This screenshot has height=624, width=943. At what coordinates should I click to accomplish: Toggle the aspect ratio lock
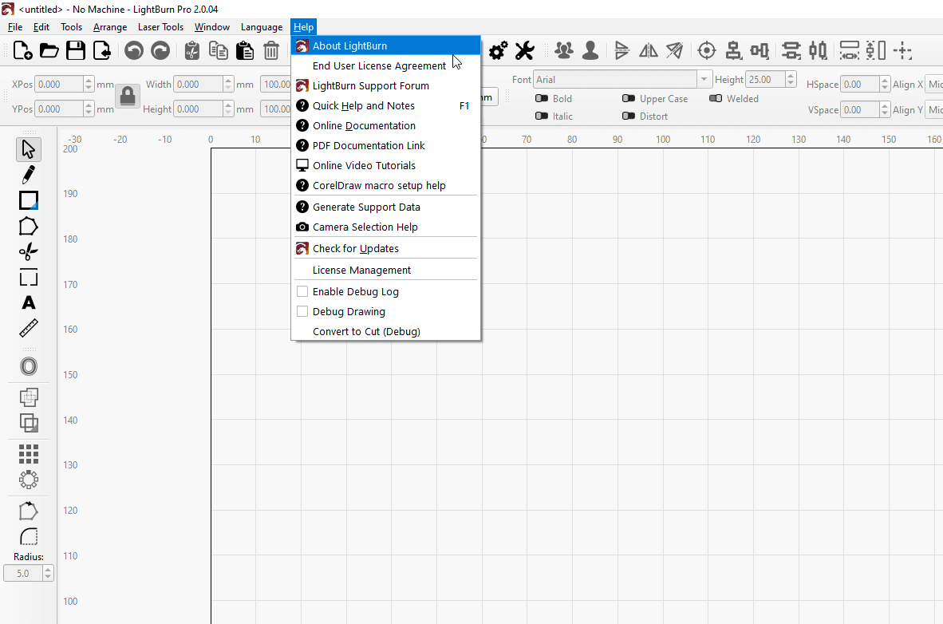[x=128, y=97]
